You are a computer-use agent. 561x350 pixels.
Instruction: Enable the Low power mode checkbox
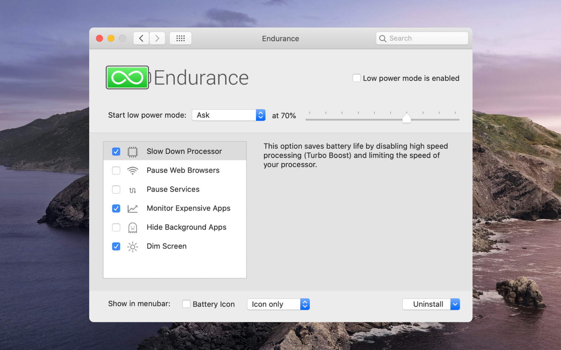pyautogui.click(x=356, y=78)
